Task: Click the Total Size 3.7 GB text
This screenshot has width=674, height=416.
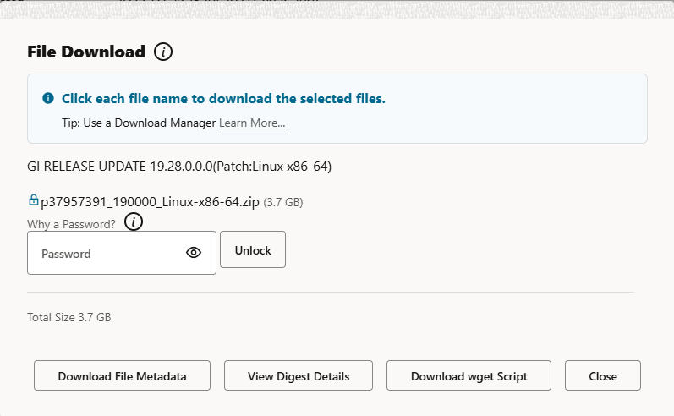Action: pyautogui.click(x=69, y=317)
